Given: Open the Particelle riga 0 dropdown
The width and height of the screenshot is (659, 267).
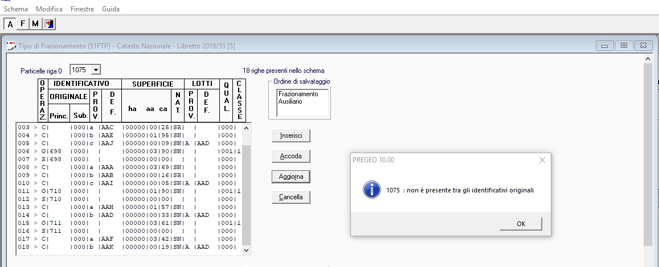Looking at the screenshot, I should [x=96, y=69].
